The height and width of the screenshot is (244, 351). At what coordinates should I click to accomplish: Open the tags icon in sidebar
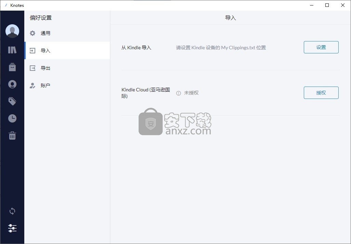[x=12, y=101]
